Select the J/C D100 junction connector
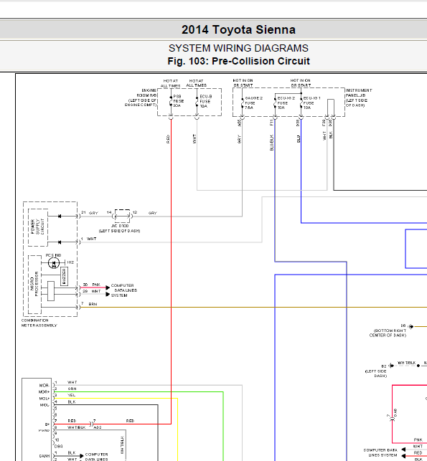Image resolution: width=427 pixels, height=461 pixels. tap(122, 216)
